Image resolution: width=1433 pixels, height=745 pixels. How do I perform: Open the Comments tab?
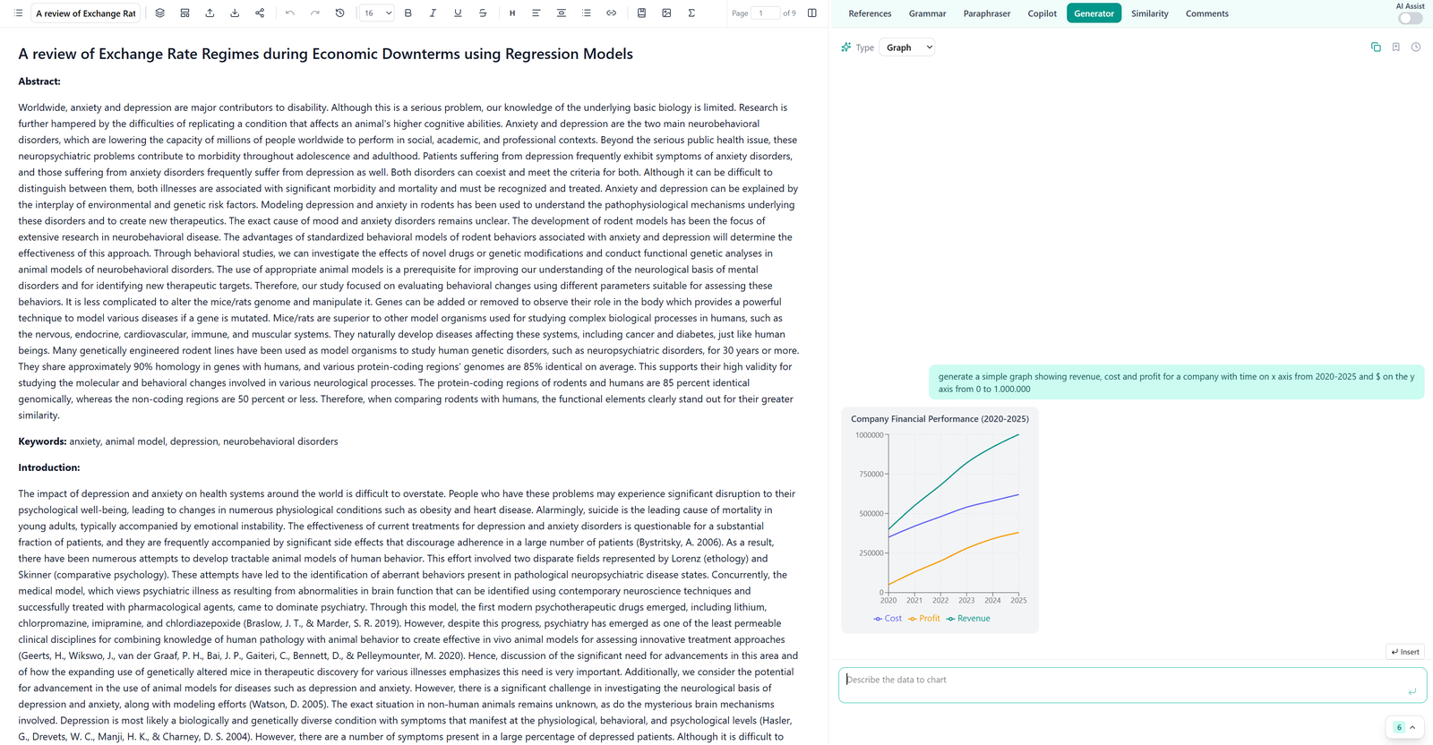(x=1206, y=13)
